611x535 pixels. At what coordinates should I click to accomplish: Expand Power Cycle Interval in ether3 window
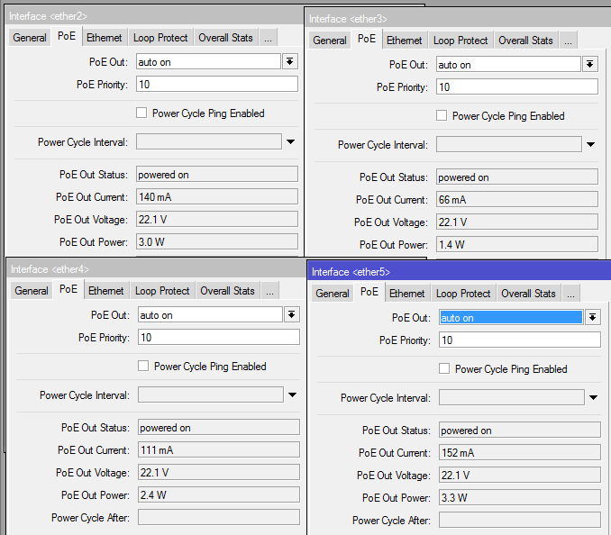tap(590, 144)
